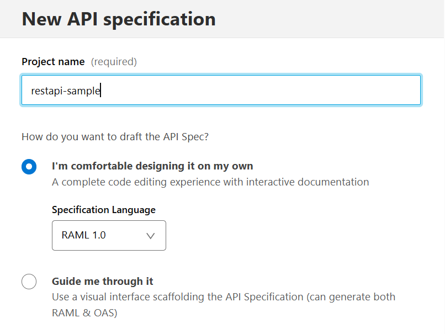Click the question "How do you want to draft the API Spec?"
The width and height of the screenshot is (445, 334).
click(115, 136)
